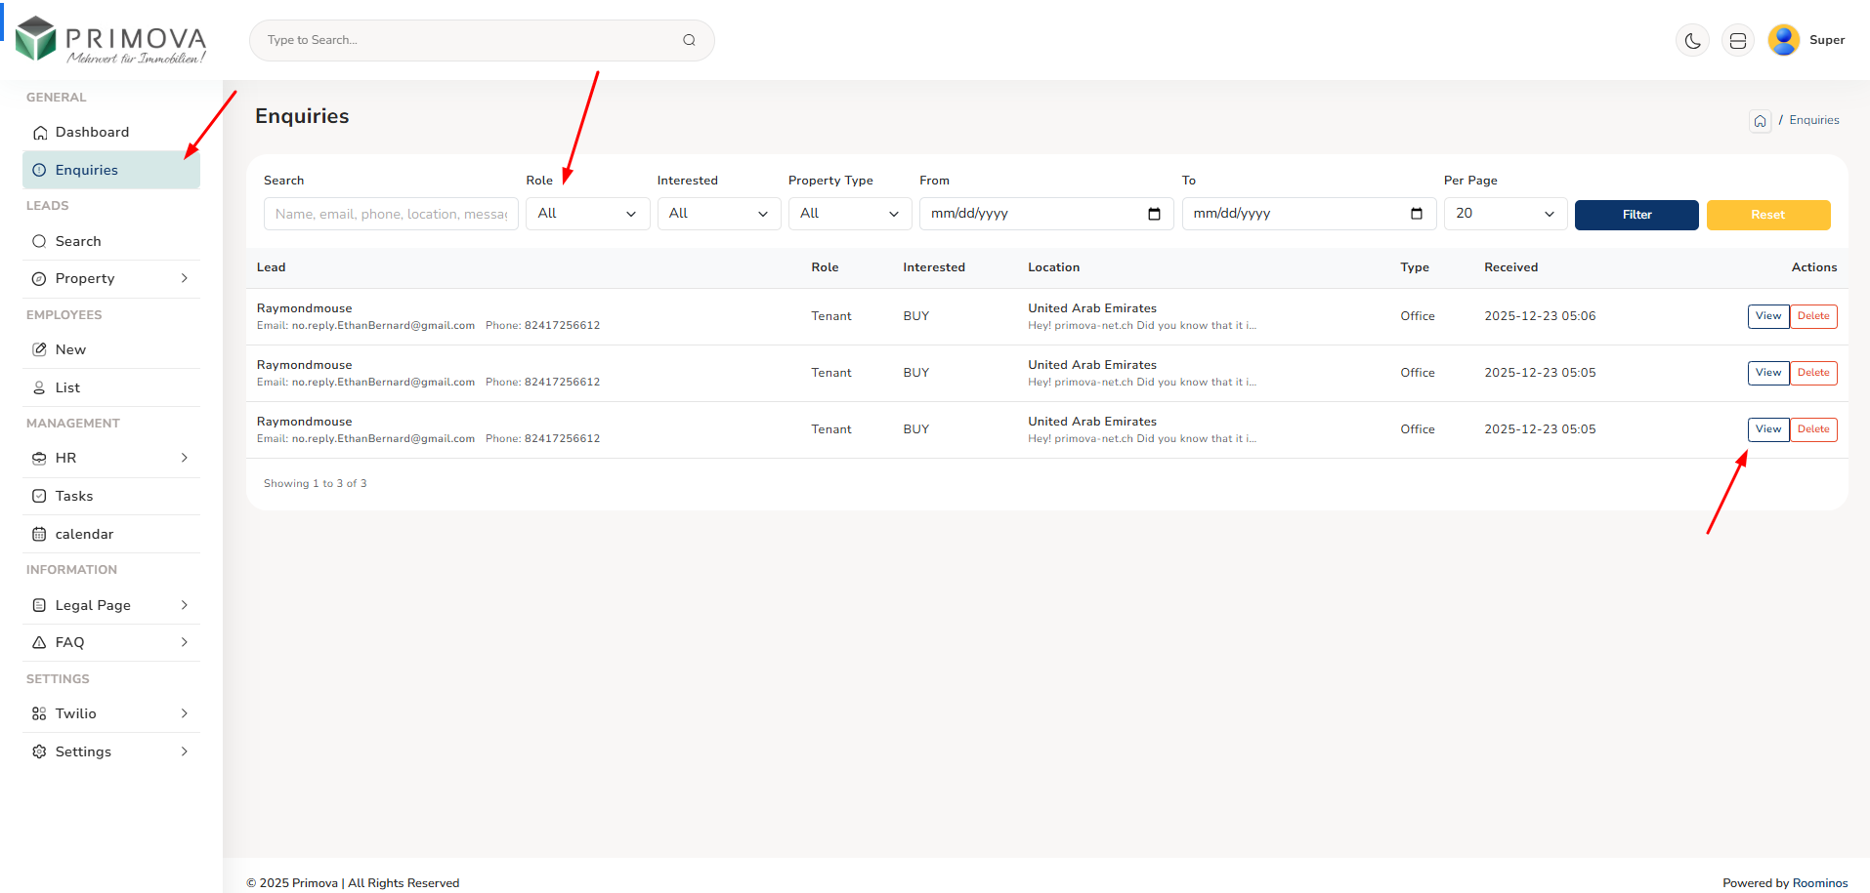This screenshot has width=1870, height=893.
Task: Open Tasks from the sidebar
Action: (74, 497)
